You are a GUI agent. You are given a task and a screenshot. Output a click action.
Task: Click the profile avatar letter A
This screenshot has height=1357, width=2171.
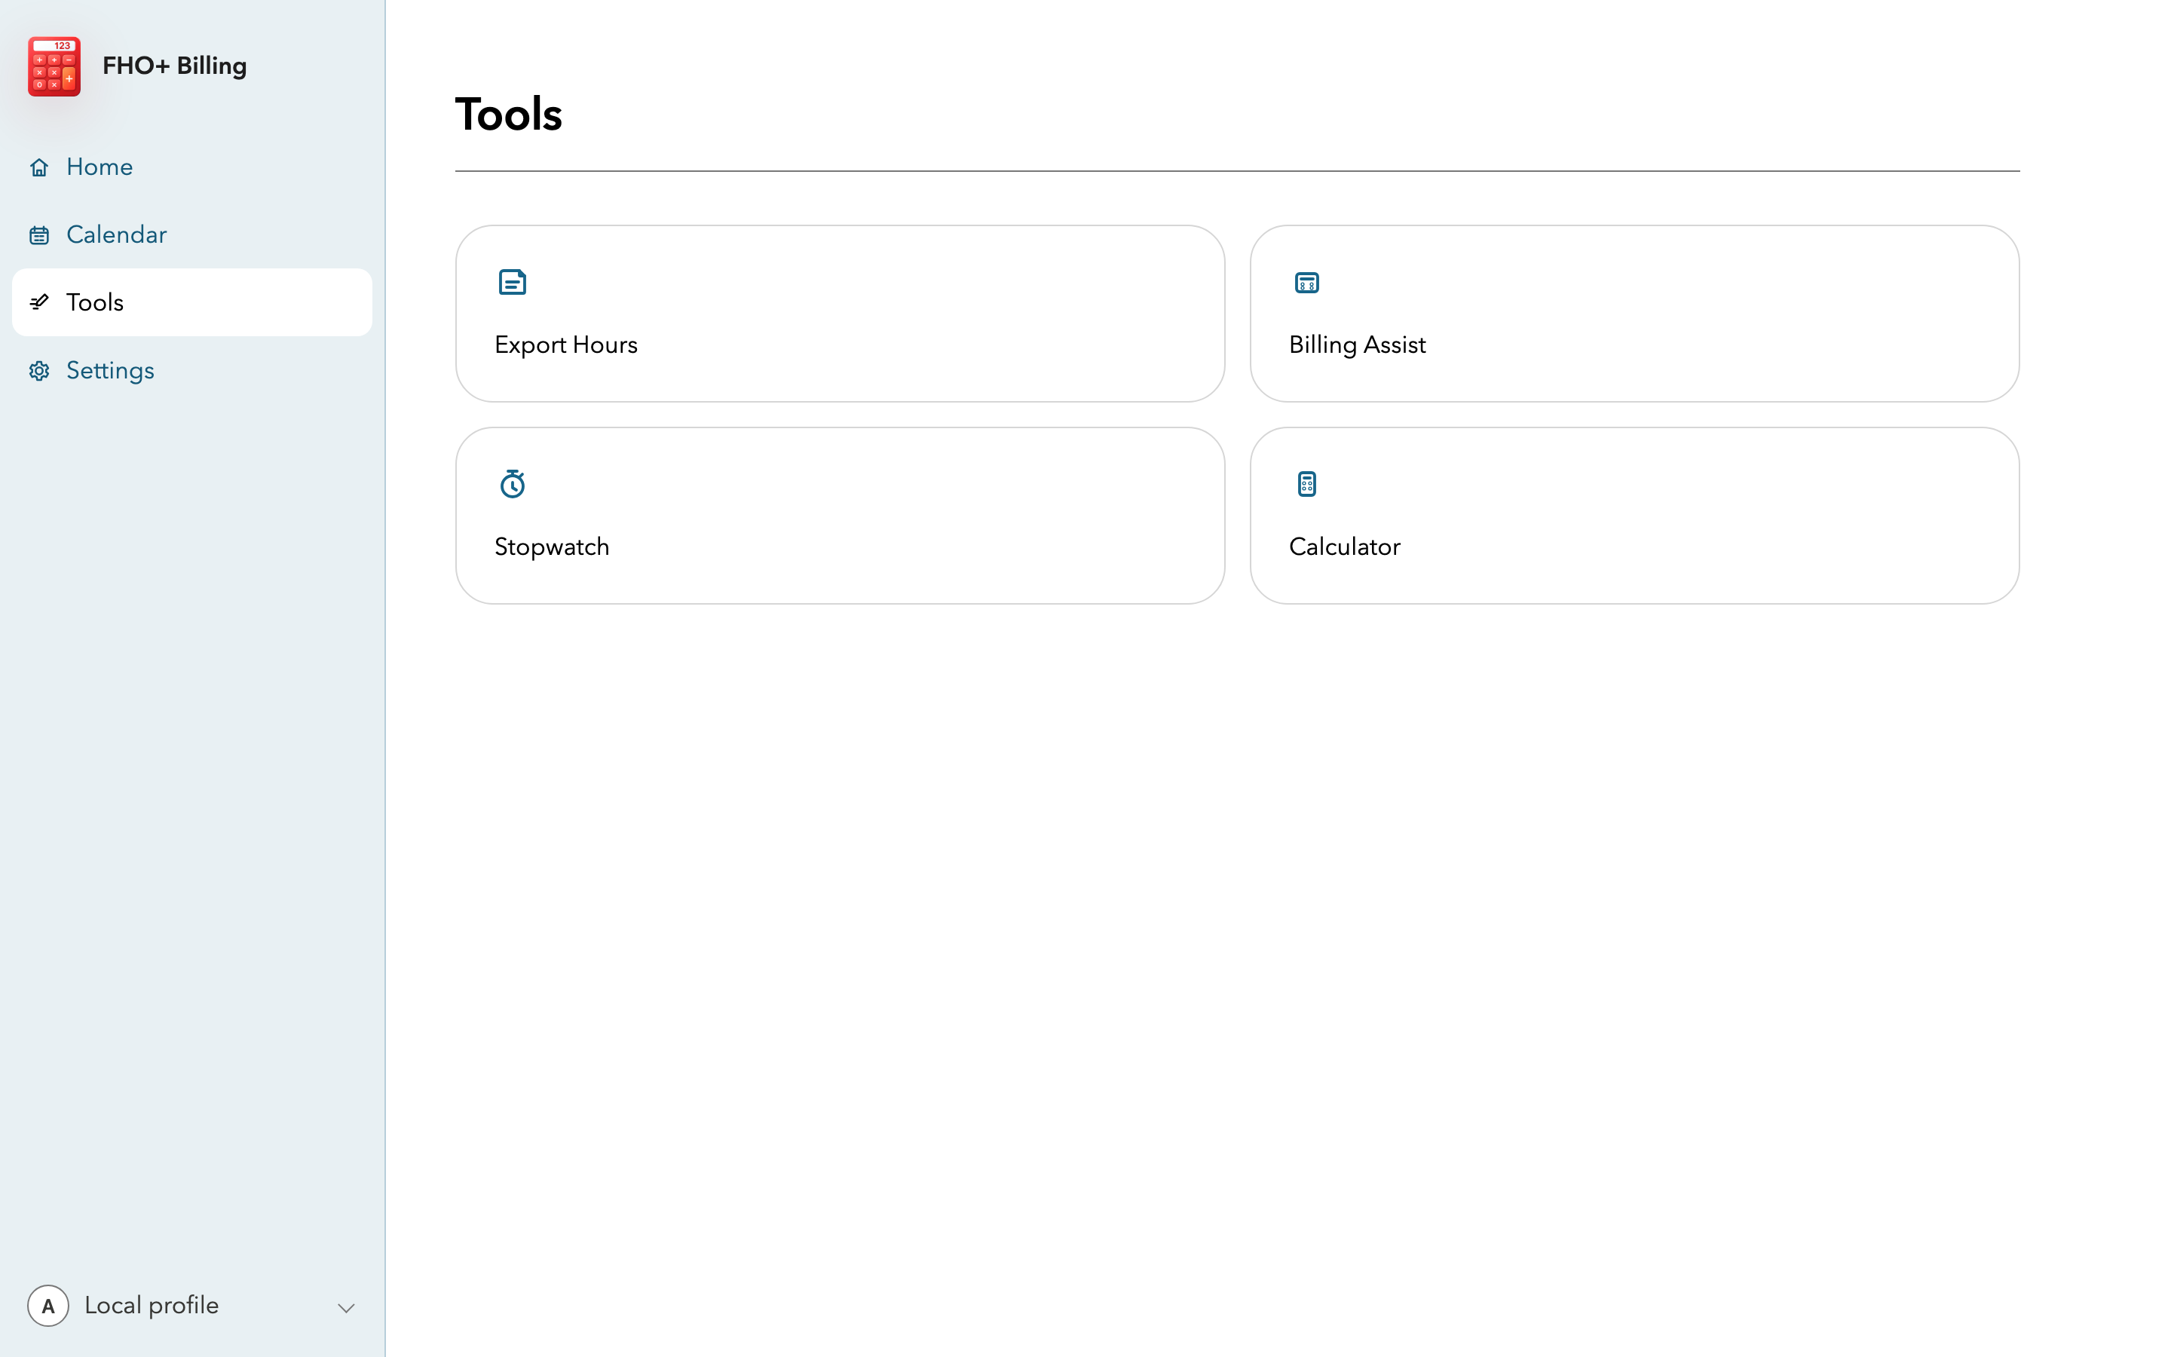tap(48, 1306)
